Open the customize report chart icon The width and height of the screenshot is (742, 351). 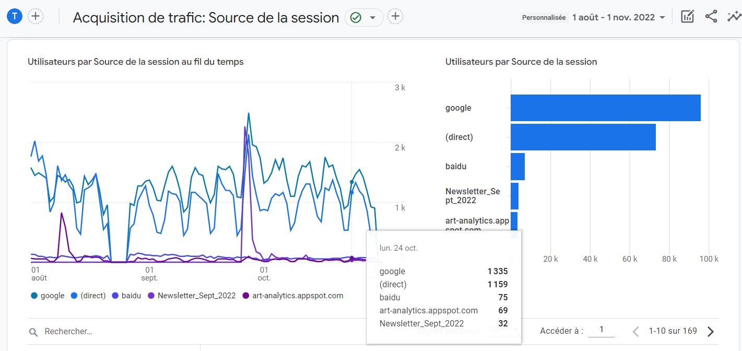687,17
